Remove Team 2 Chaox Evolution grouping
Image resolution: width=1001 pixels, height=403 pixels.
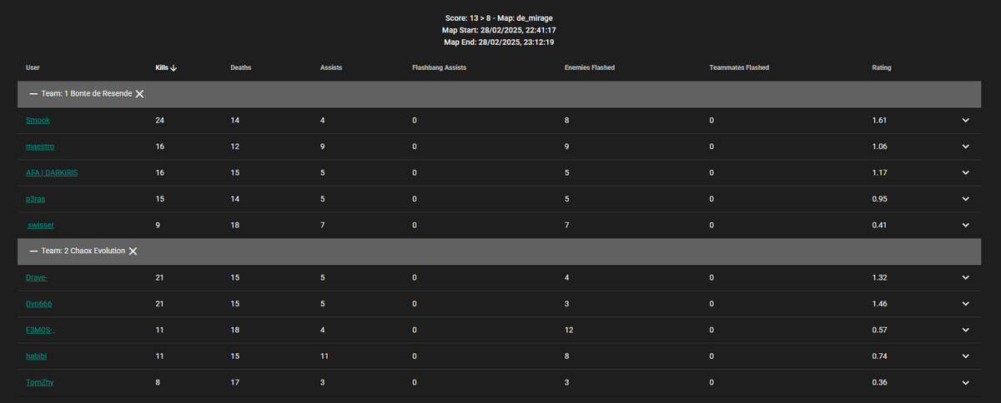point(133,251)
